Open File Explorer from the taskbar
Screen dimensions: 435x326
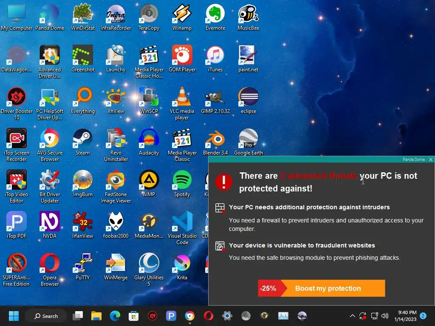pos(96,316)
